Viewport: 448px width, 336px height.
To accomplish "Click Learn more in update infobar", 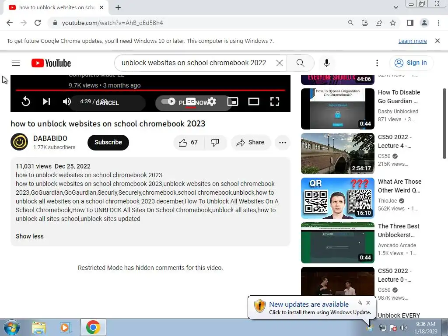I will tap(413, 41).
